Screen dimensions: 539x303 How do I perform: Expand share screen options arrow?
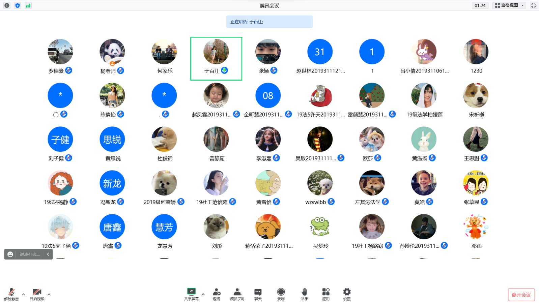tap(203, 294)
